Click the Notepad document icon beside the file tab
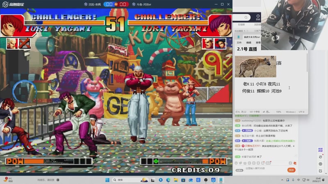The height and width of the screenshot is (184, 328). (x=238, y=37)
